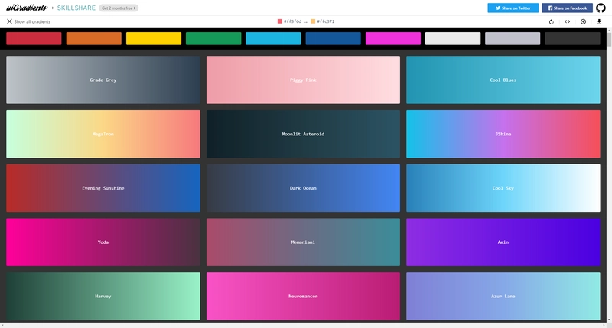This screenshot has width=612, height=328.
Task: Select the Azur Lane gradient card
Action: coord(503,296)
